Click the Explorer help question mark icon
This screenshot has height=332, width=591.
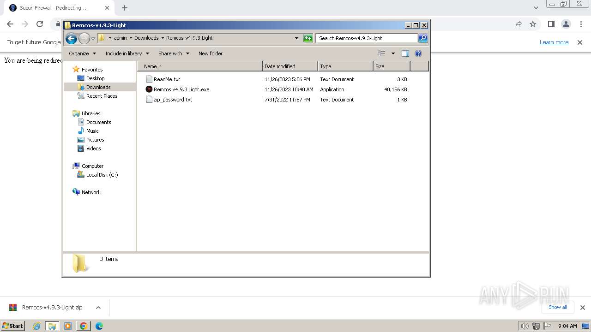pos(418,53)
